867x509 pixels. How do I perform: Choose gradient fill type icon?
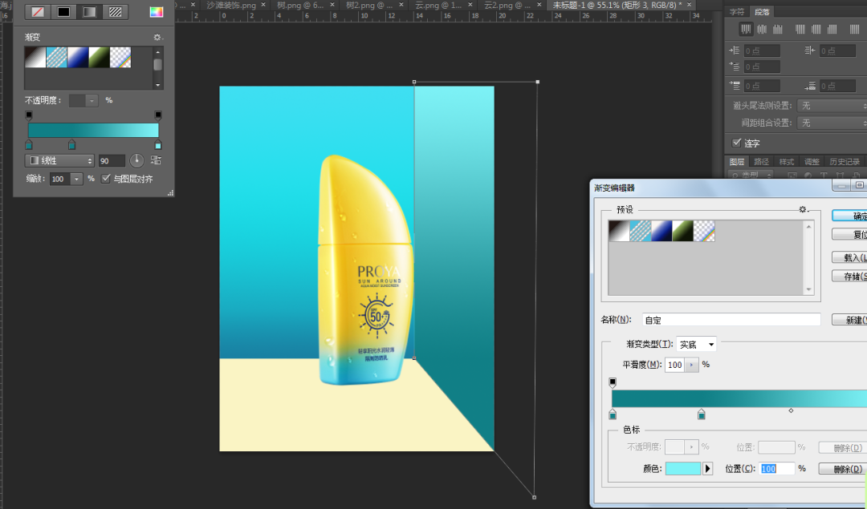pyautogui.click(x=90, y=11)
